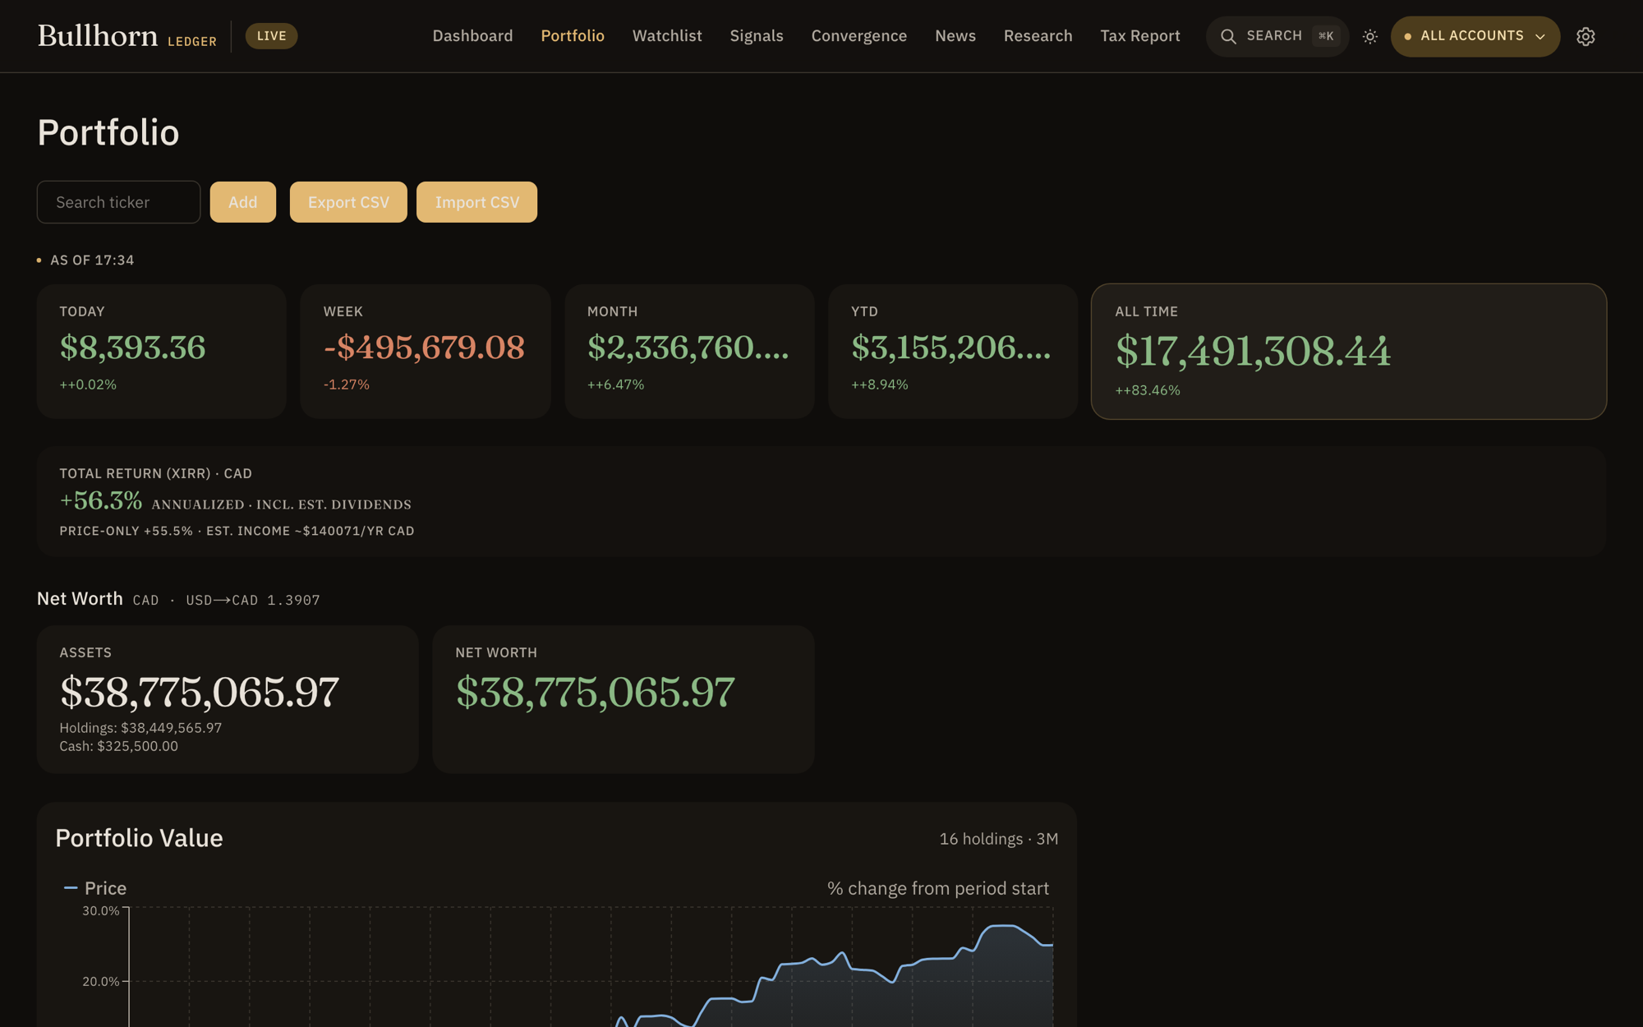The height and width of the screenshot is (1027, 1643).
Task: Click the Portfolio Value heading
Action: click(x=139, y=838)
